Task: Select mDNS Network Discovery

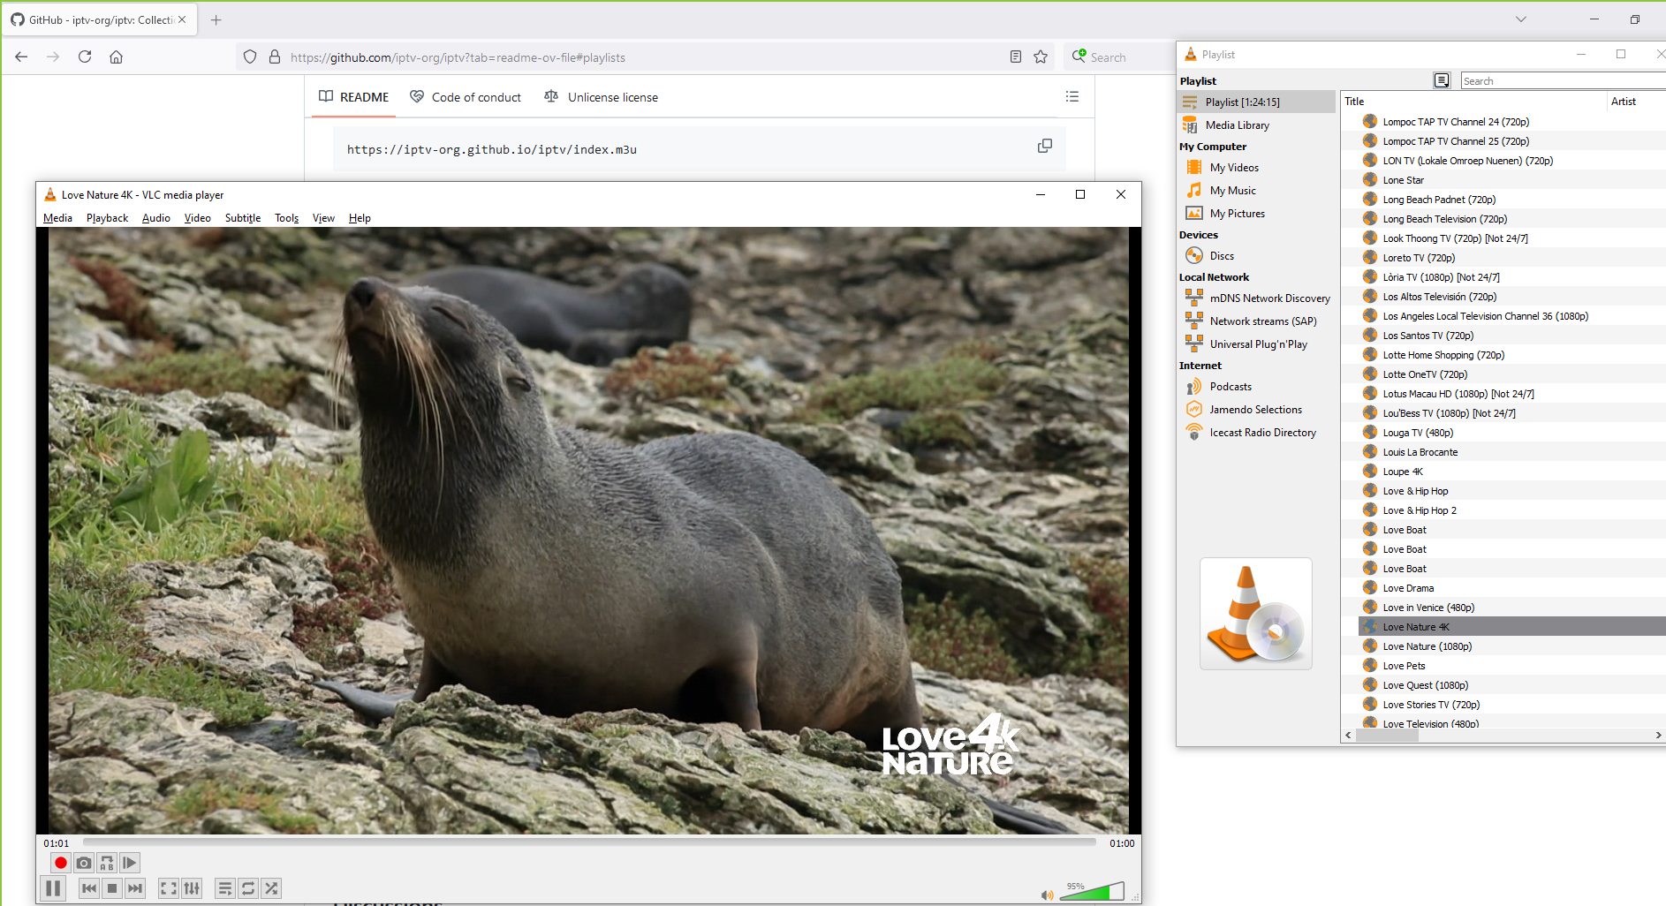Action: tap(1257, 298)
